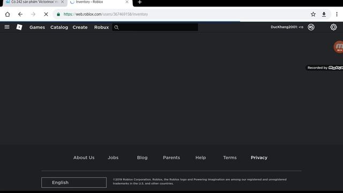343x193 pixels.
Task: Open the Parents footer link
Action: (x=171, y=158)
